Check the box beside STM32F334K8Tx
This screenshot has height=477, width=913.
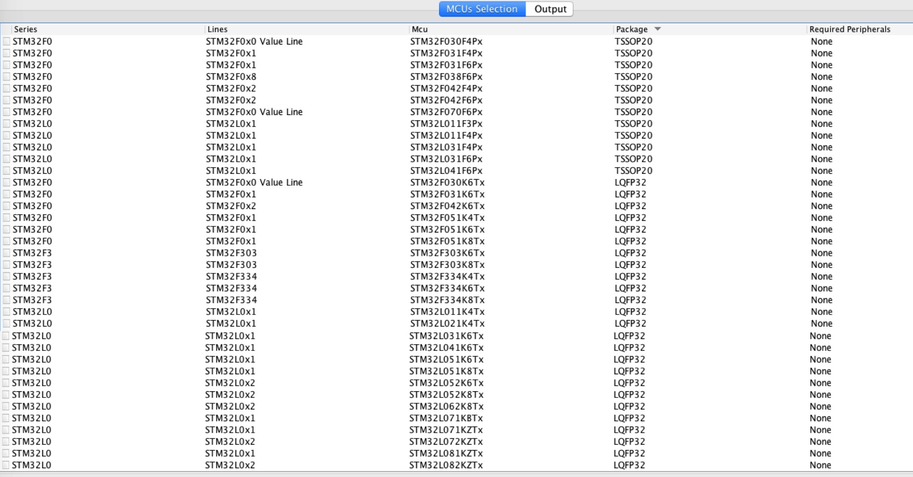[6, 300]
